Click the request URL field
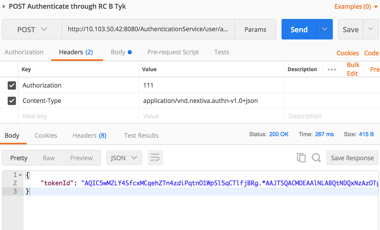Screen dimensions: 380x230 point(147,29)
